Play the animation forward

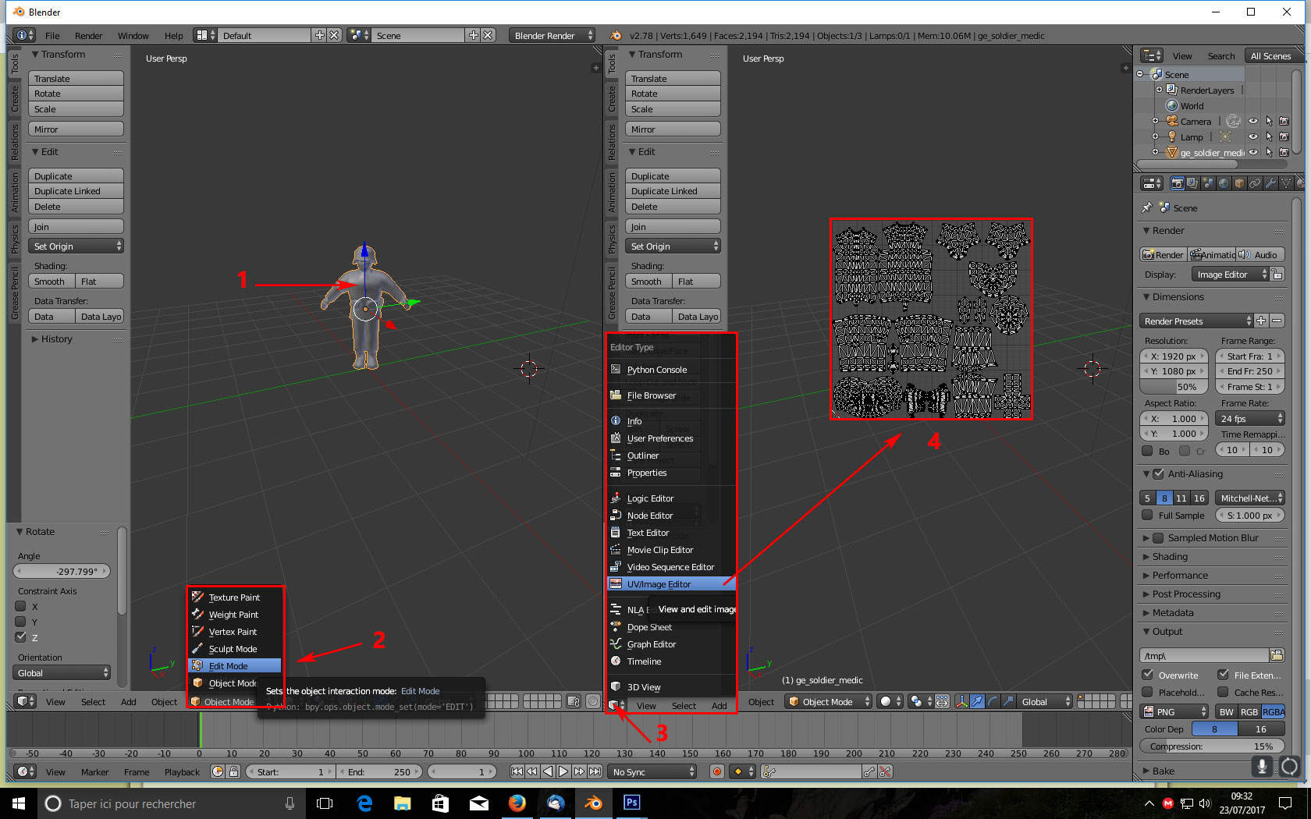point(563,771)
